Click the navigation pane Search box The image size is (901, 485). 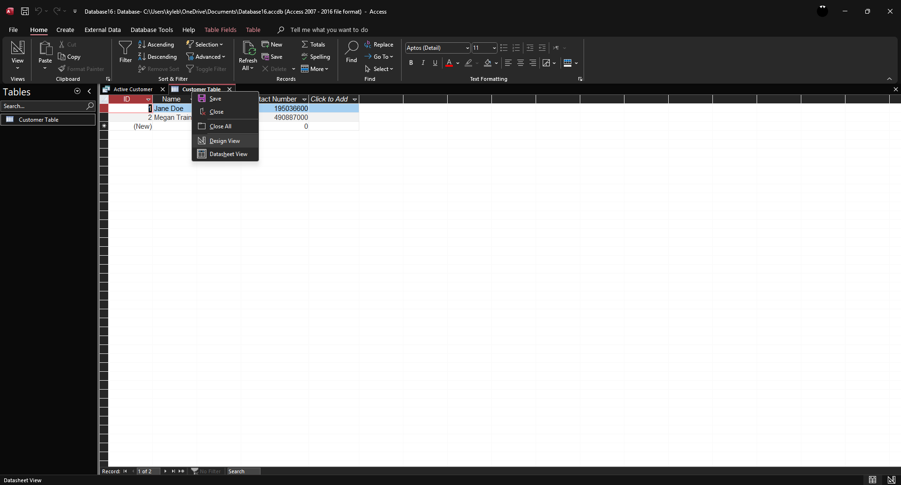(x=43, y=106)
